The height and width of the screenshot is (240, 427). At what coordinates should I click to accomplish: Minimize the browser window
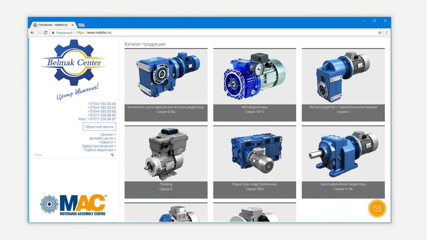pos(364,21)
